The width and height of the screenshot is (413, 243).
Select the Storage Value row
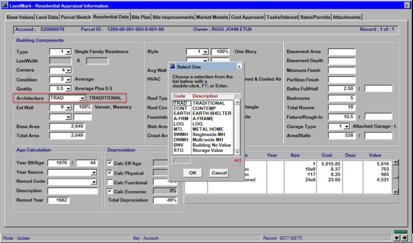pyautogui.click(x=203, y=150)
